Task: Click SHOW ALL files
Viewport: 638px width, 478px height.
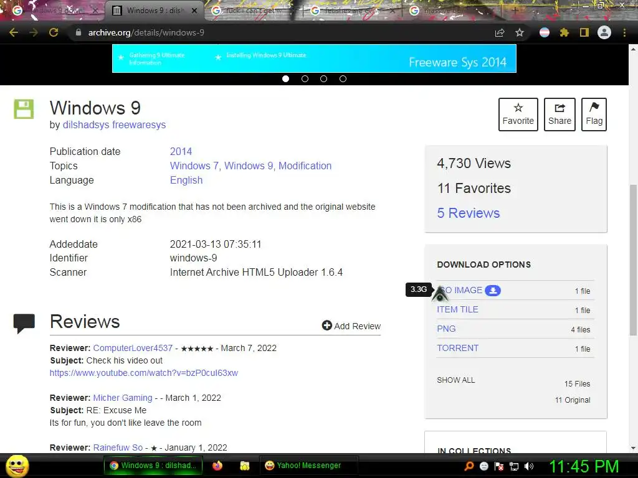Action: 456,380
